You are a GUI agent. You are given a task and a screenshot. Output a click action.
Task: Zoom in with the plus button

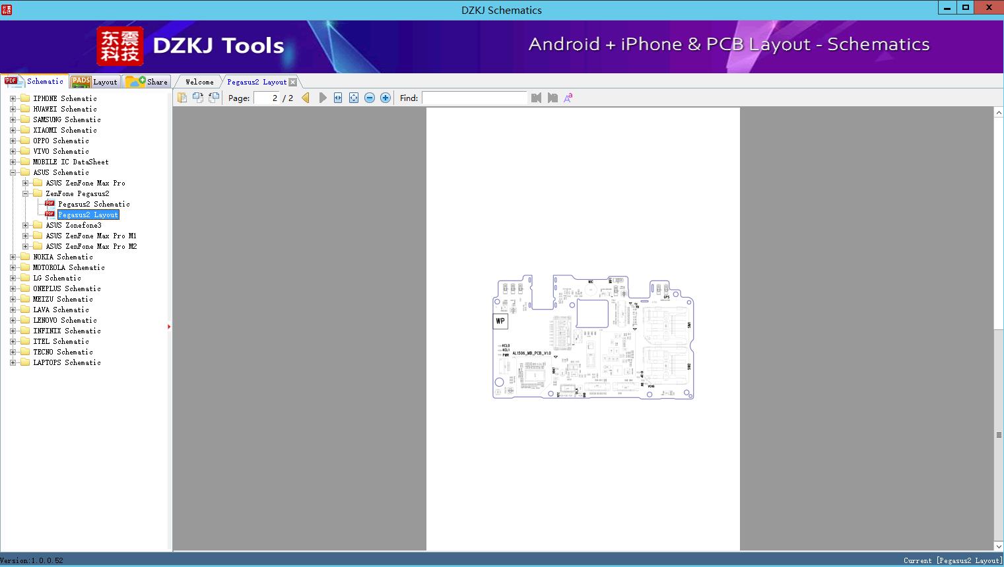coord(385,98)
